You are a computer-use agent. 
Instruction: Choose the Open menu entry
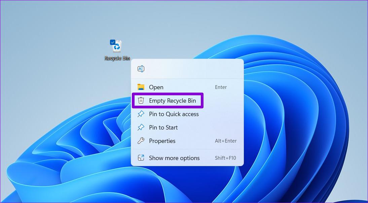point(156,87)
